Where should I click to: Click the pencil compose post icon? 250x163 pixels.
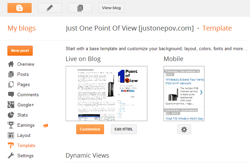(x=50, y=8)
